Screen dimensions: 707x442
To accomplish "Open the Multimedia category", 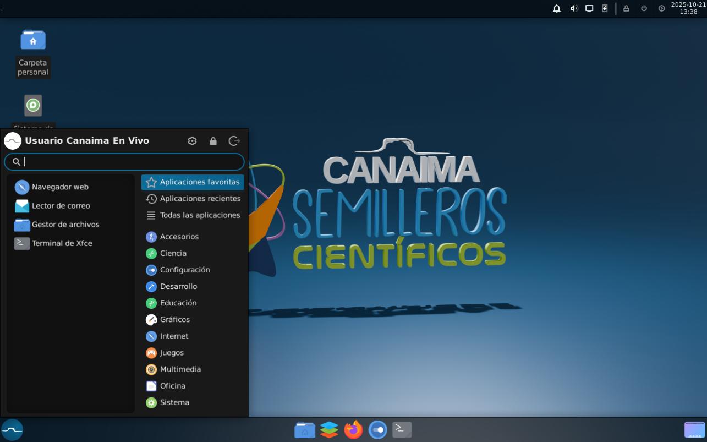I will [x=180, y=369].
